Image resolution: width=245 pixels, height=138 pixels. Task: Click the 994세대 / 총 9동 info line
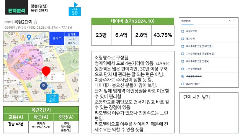point(38,28)
